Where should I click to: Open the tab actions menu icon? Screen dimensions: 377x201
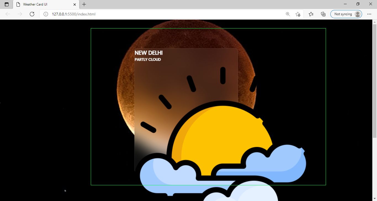(7, 4)
